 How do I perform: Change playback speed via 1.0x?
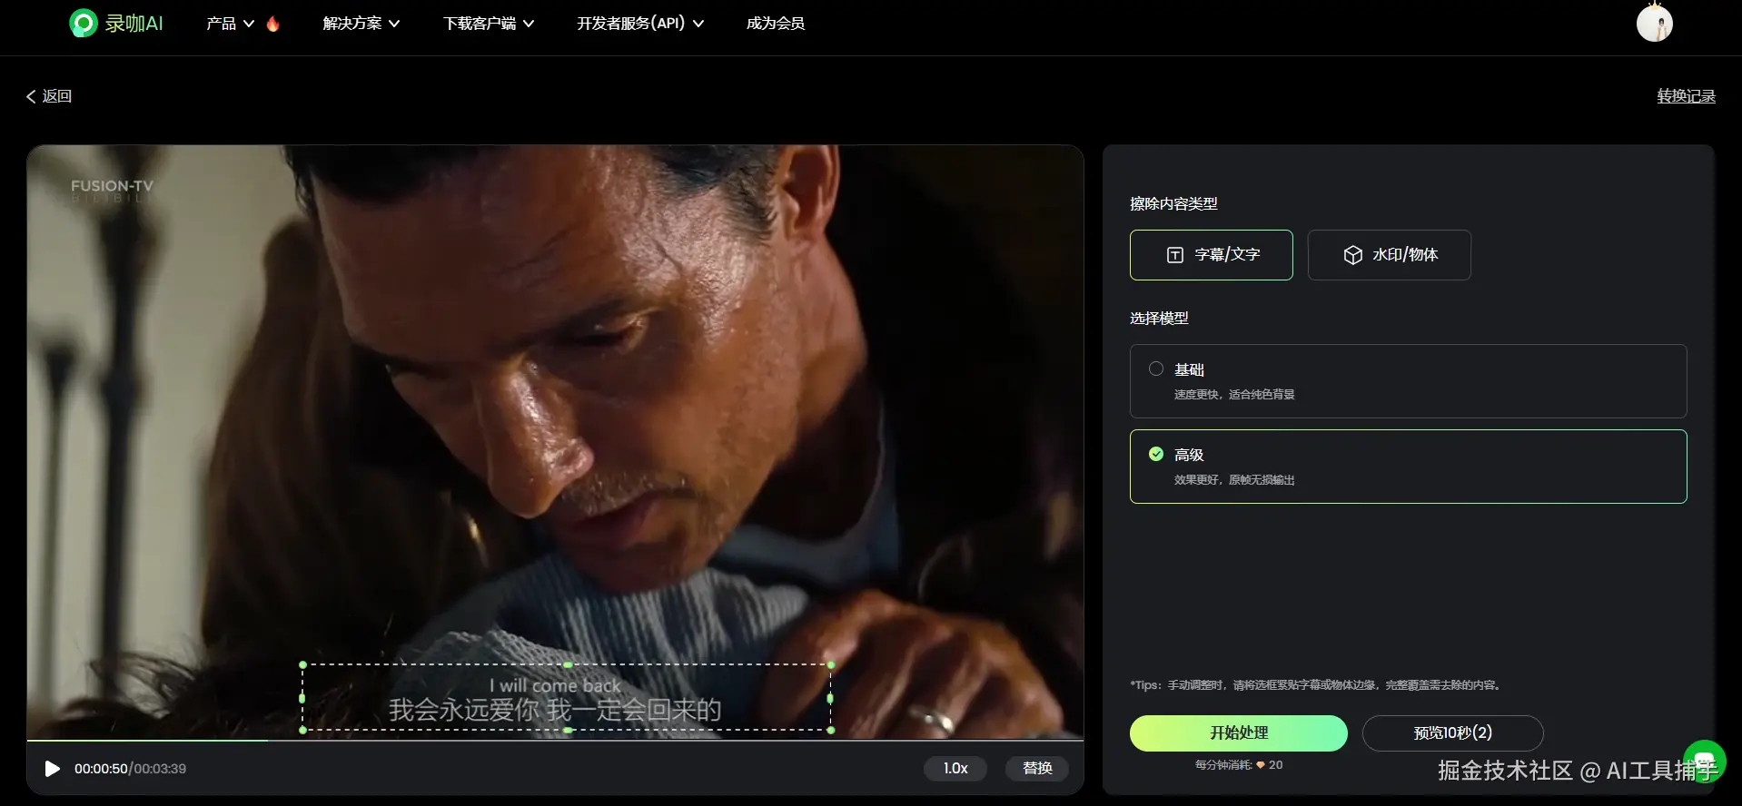click(x=955, y=769)
